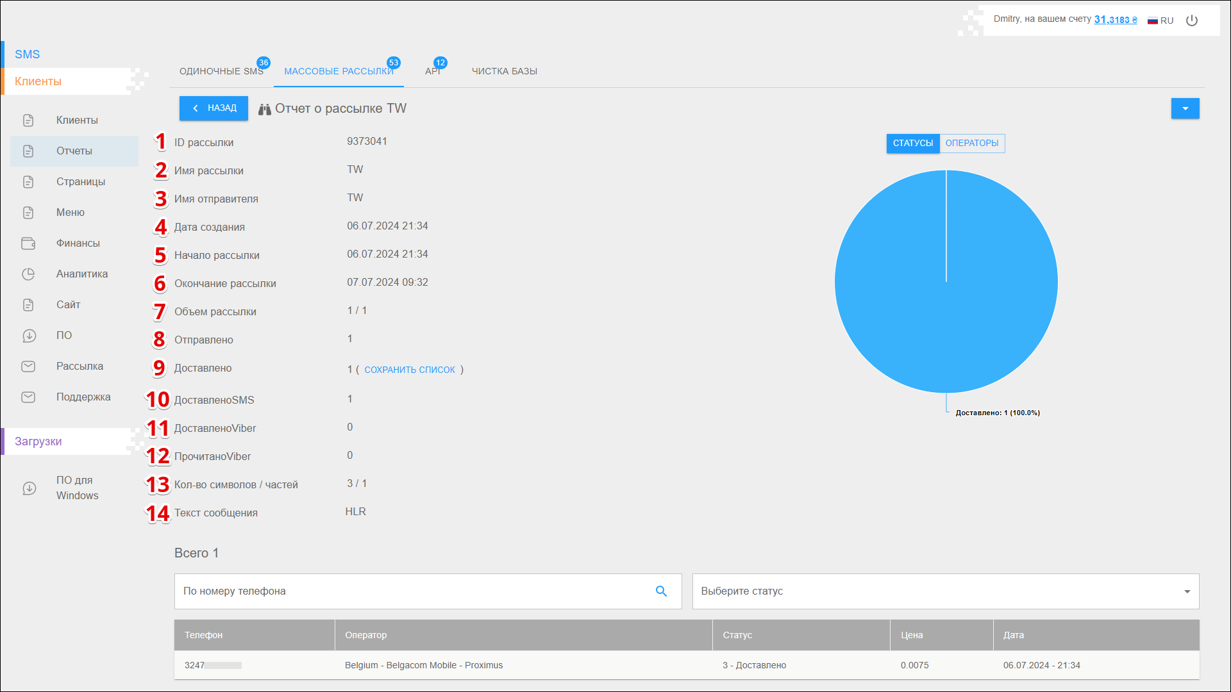Image resolution: width=1231 pixels, height=692 pixels.
Task: Click the ПО для Windows download icon
Action: click(x=28, y=488)
